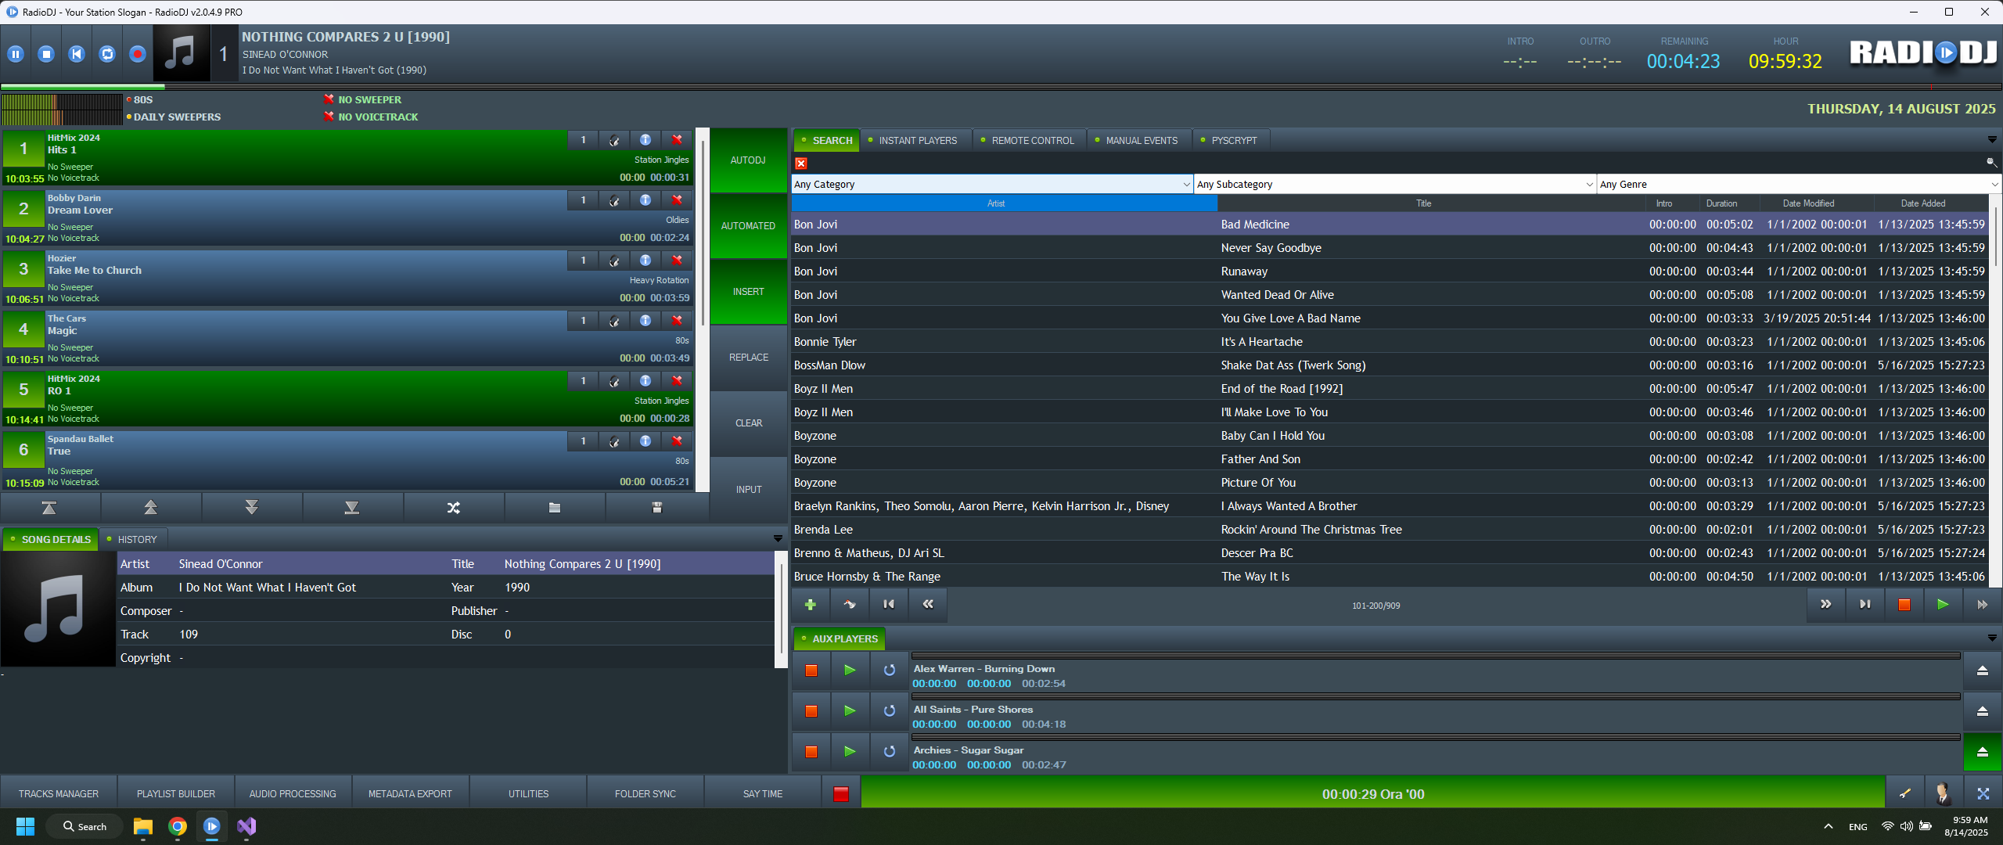Click the SAY TIME button
This screenshot has height=845, width=2003.
coord(762,793)
